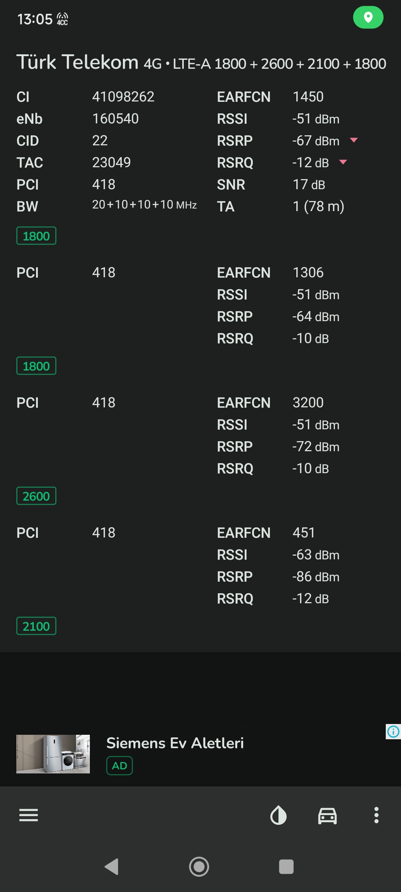This screenshot has width=401, height=892.
Task: Tap the Android home navigation button
Action: pyautogui.click(x=199, y=867)
